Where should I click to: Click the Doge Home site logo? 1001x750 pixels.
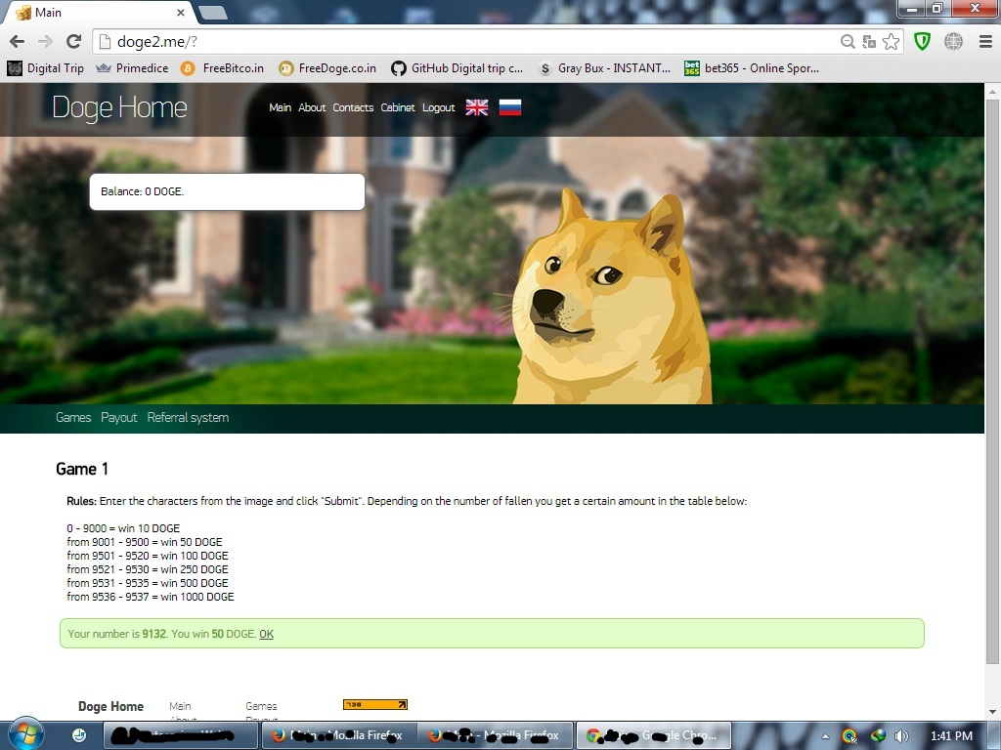(x=119, y=107)
